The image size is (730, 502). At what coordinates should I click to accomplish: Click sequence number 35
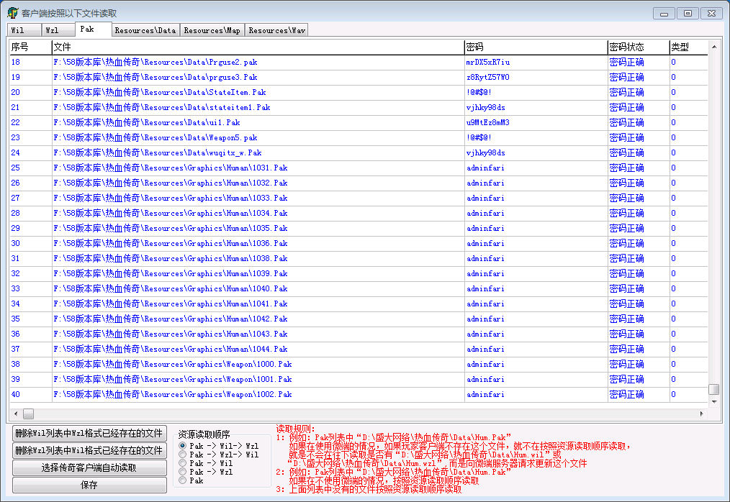[15, 319]
